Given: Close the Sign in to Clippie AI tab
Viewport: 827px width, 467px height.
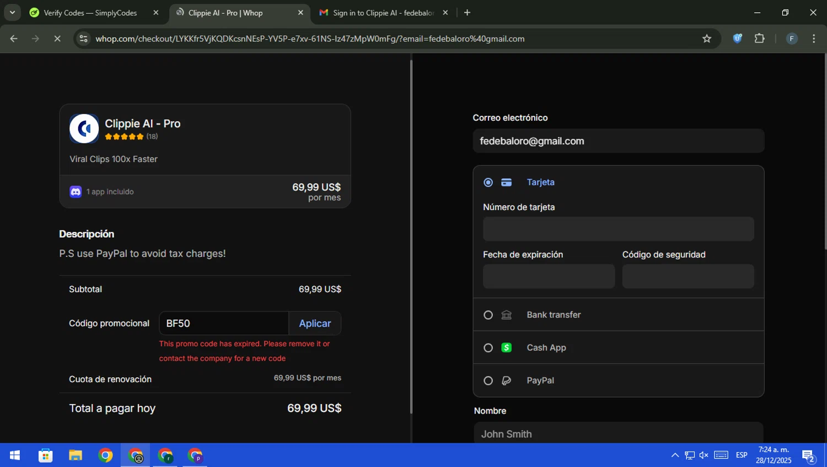Looking at the screenshot, I should pos(445,13).
